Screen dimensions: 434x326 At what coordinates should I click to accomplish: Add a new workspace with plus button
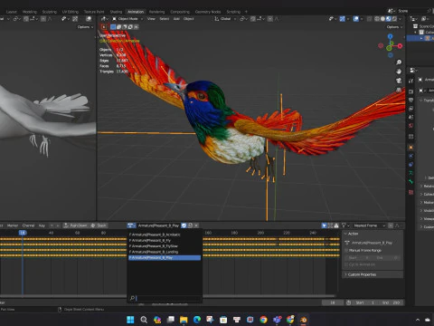coord(246,12)
